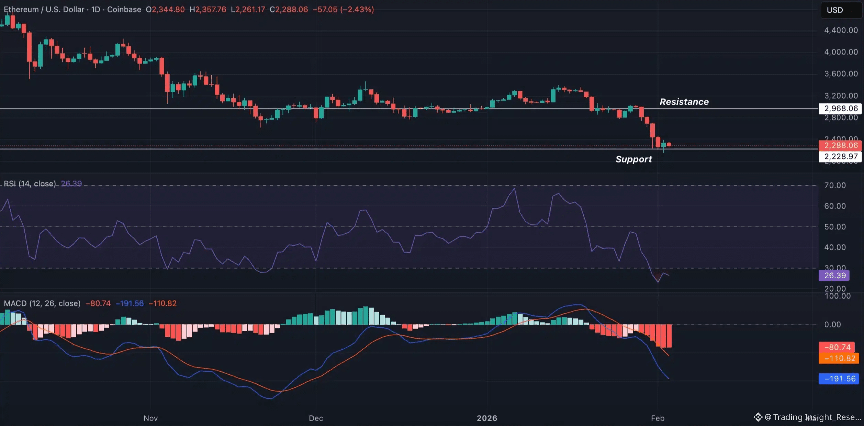Select the Resistance text annotation
Screen dimensions: 864x426
(x=684, y=102)
